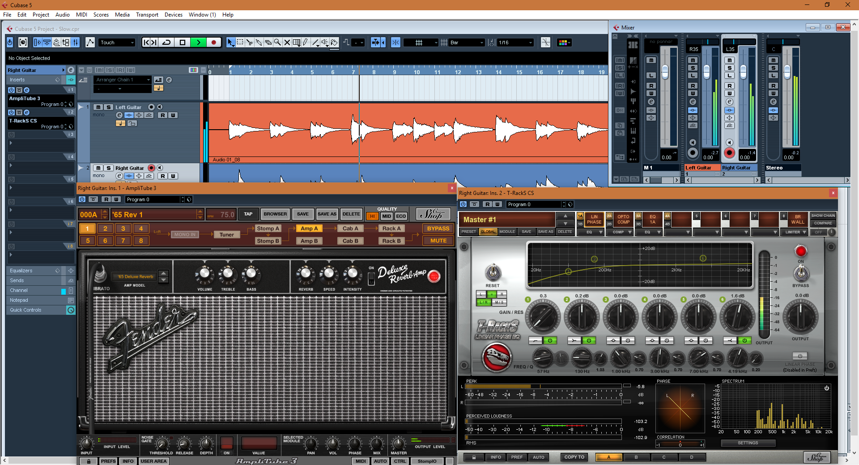
Task: Select the Draw pencil tool
Action: 306,42
